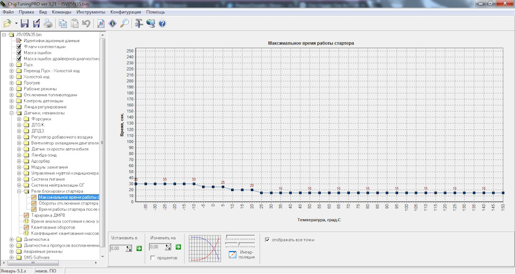Undo with the curved arrow icon
Viewport: 515px width, 274px height.
point(86,24)
